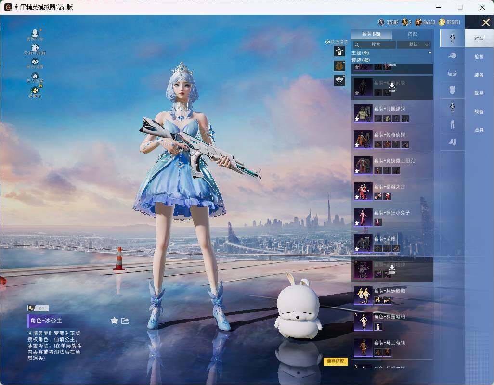
Task: Click the gold coin 825071 icon
Action: [x=442, y=22]
